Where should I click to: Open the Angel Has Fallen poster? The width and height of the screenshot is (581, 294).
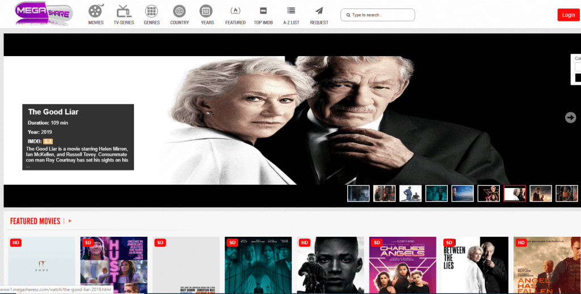coord(547,265)
